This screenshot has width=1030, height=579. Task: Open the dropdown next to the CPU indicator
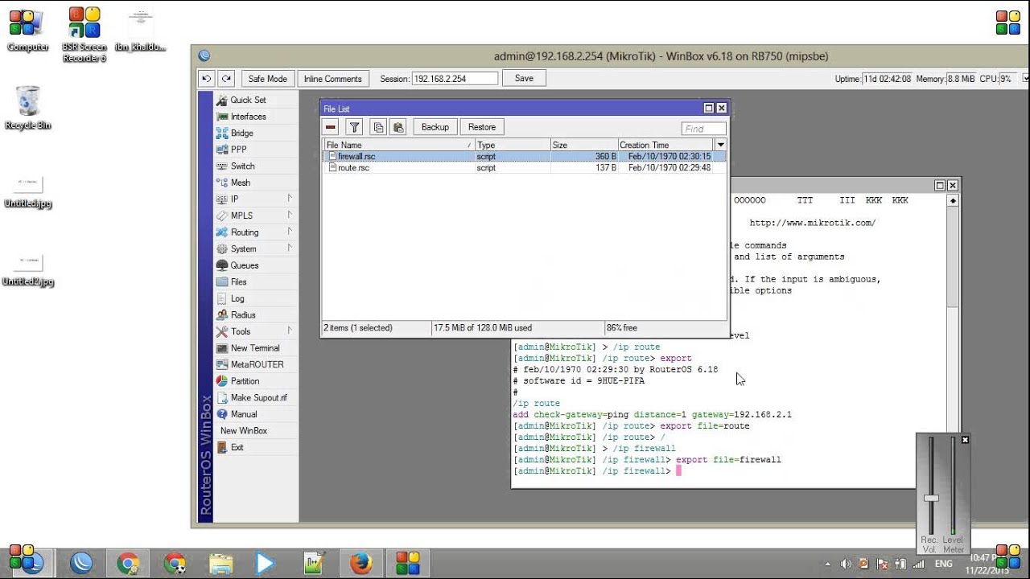pyautogui.click(x=1025, y=79)
